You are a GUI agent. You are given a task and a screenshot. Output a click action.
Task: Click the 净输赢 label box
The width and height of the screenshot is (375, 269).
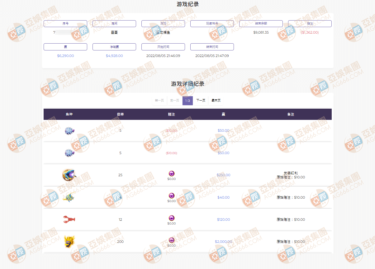coord(114,47)
